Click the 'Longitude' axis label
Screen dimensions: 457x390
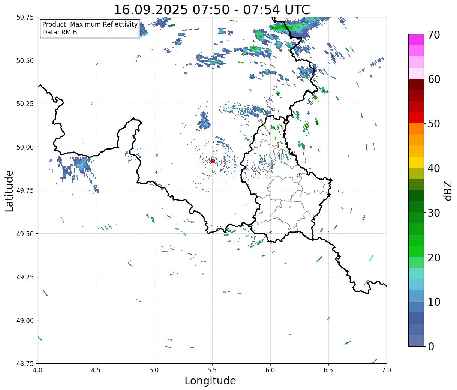(x=210, y=381)
